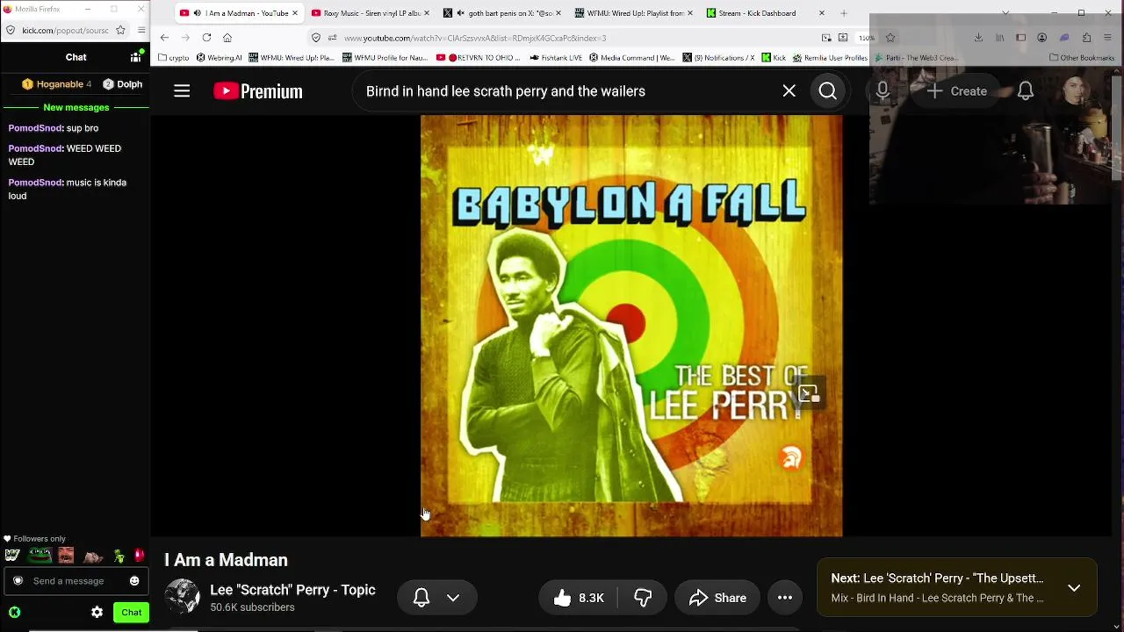Open the YouTube Create menu
Viewport: 1124px width, 632px height.
tap(956, 91)
